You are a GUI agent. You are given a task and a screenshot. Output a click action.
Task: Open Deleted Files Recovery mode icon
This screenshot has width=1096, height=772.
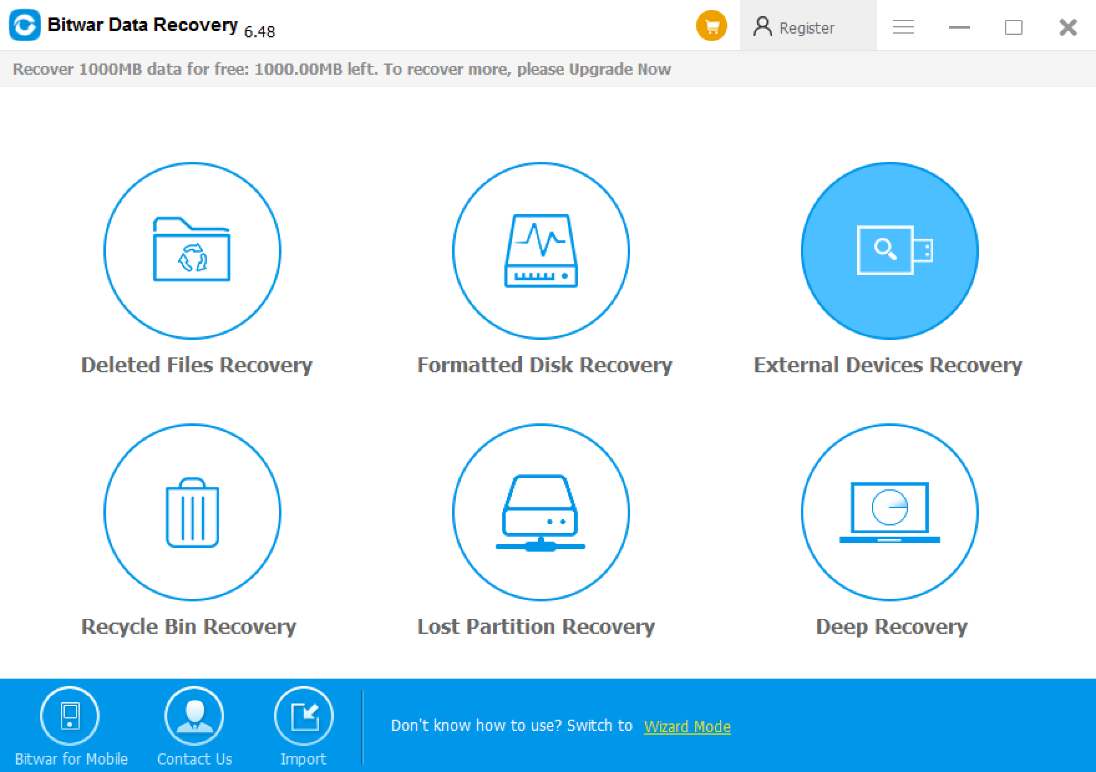pyautogui.click(x=192, y=251)
